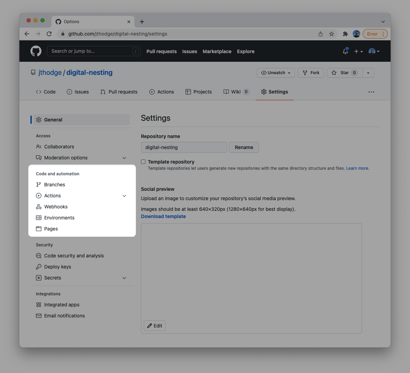
Task: Open Marketplace in top nav
Action: coord(217,51)
